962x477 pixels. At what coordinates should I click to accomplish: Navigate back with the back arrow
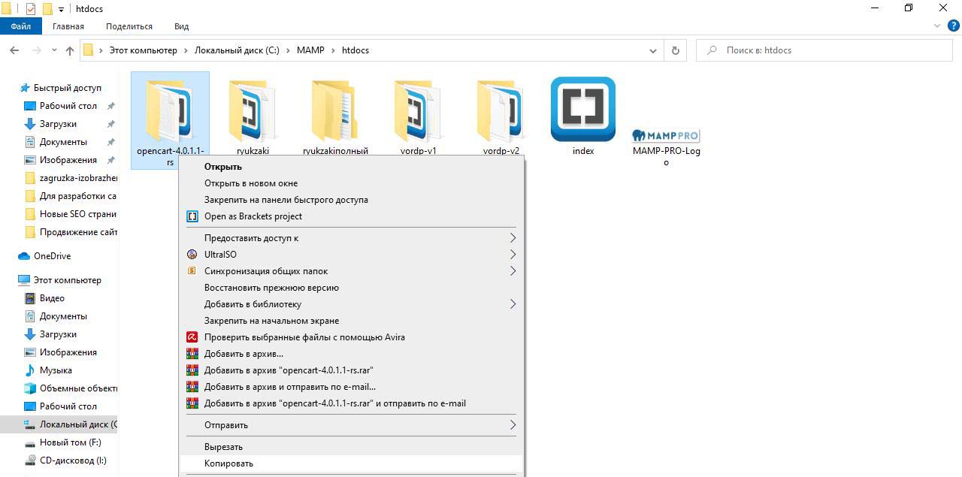click(14, 50)
